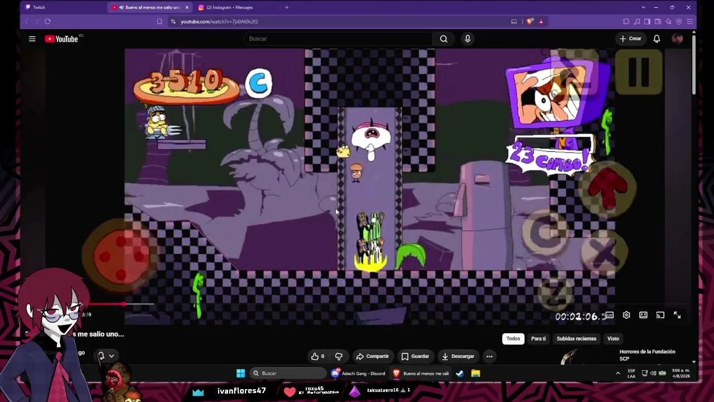The height and width of the screenshot is (402, 714).
Task: Open Steam from the taskbar
Action: pos(460,373)
